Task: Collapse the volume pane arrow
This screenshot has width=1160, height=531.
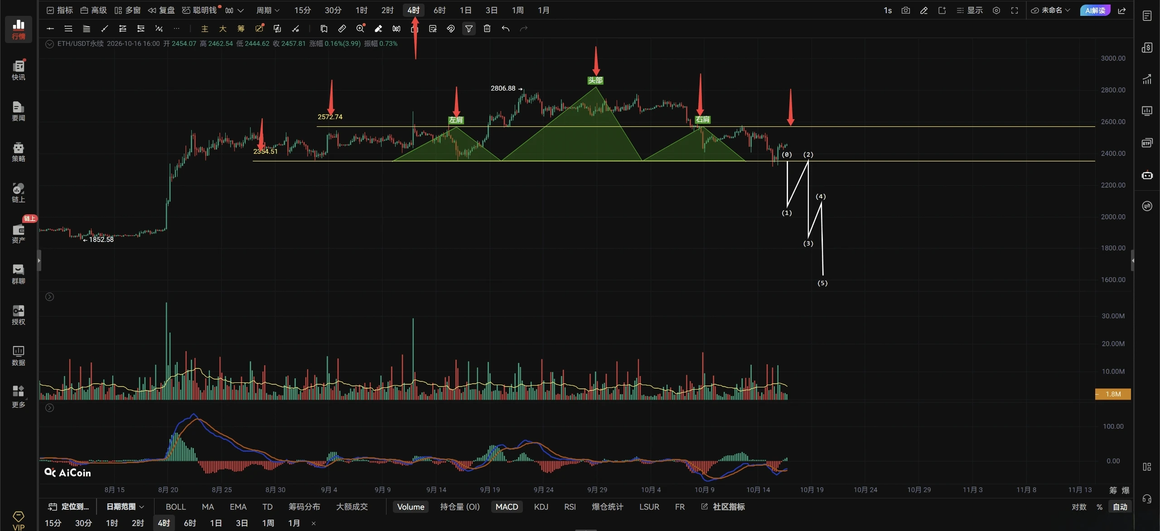Action: (x=50, y=297)
